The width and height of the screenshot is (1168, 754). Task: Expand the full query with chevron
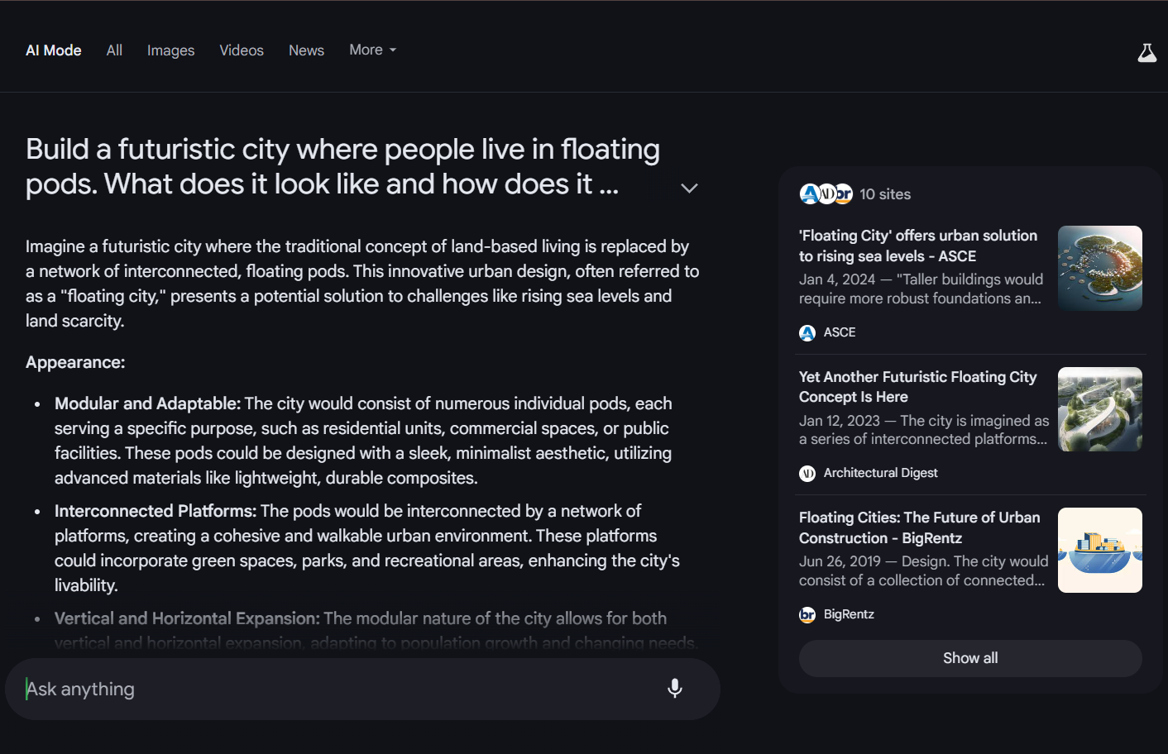(689, 188)
